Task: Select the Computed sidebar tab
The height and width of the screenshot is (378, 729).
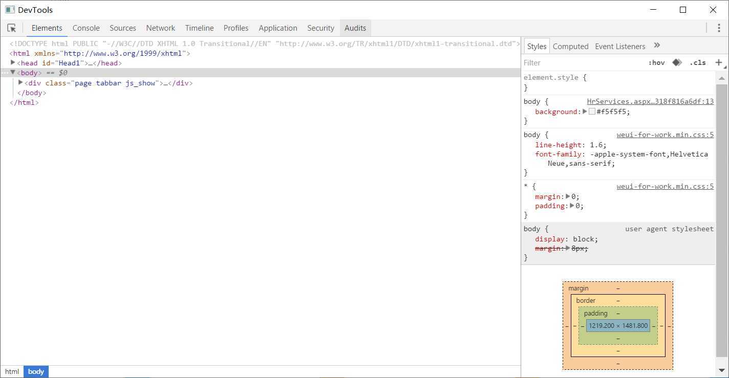Action: click(x=571, y=46)
